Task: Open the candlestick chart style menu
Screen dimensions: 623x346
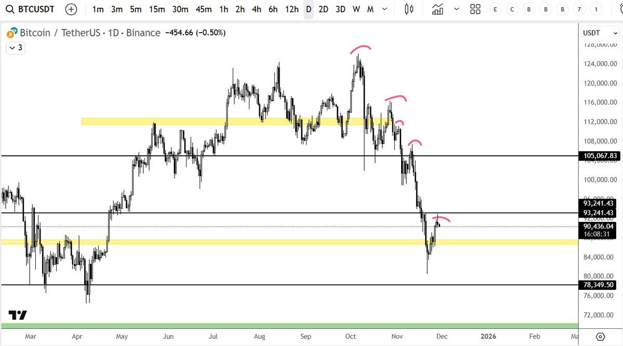Action: coord(409,9)
